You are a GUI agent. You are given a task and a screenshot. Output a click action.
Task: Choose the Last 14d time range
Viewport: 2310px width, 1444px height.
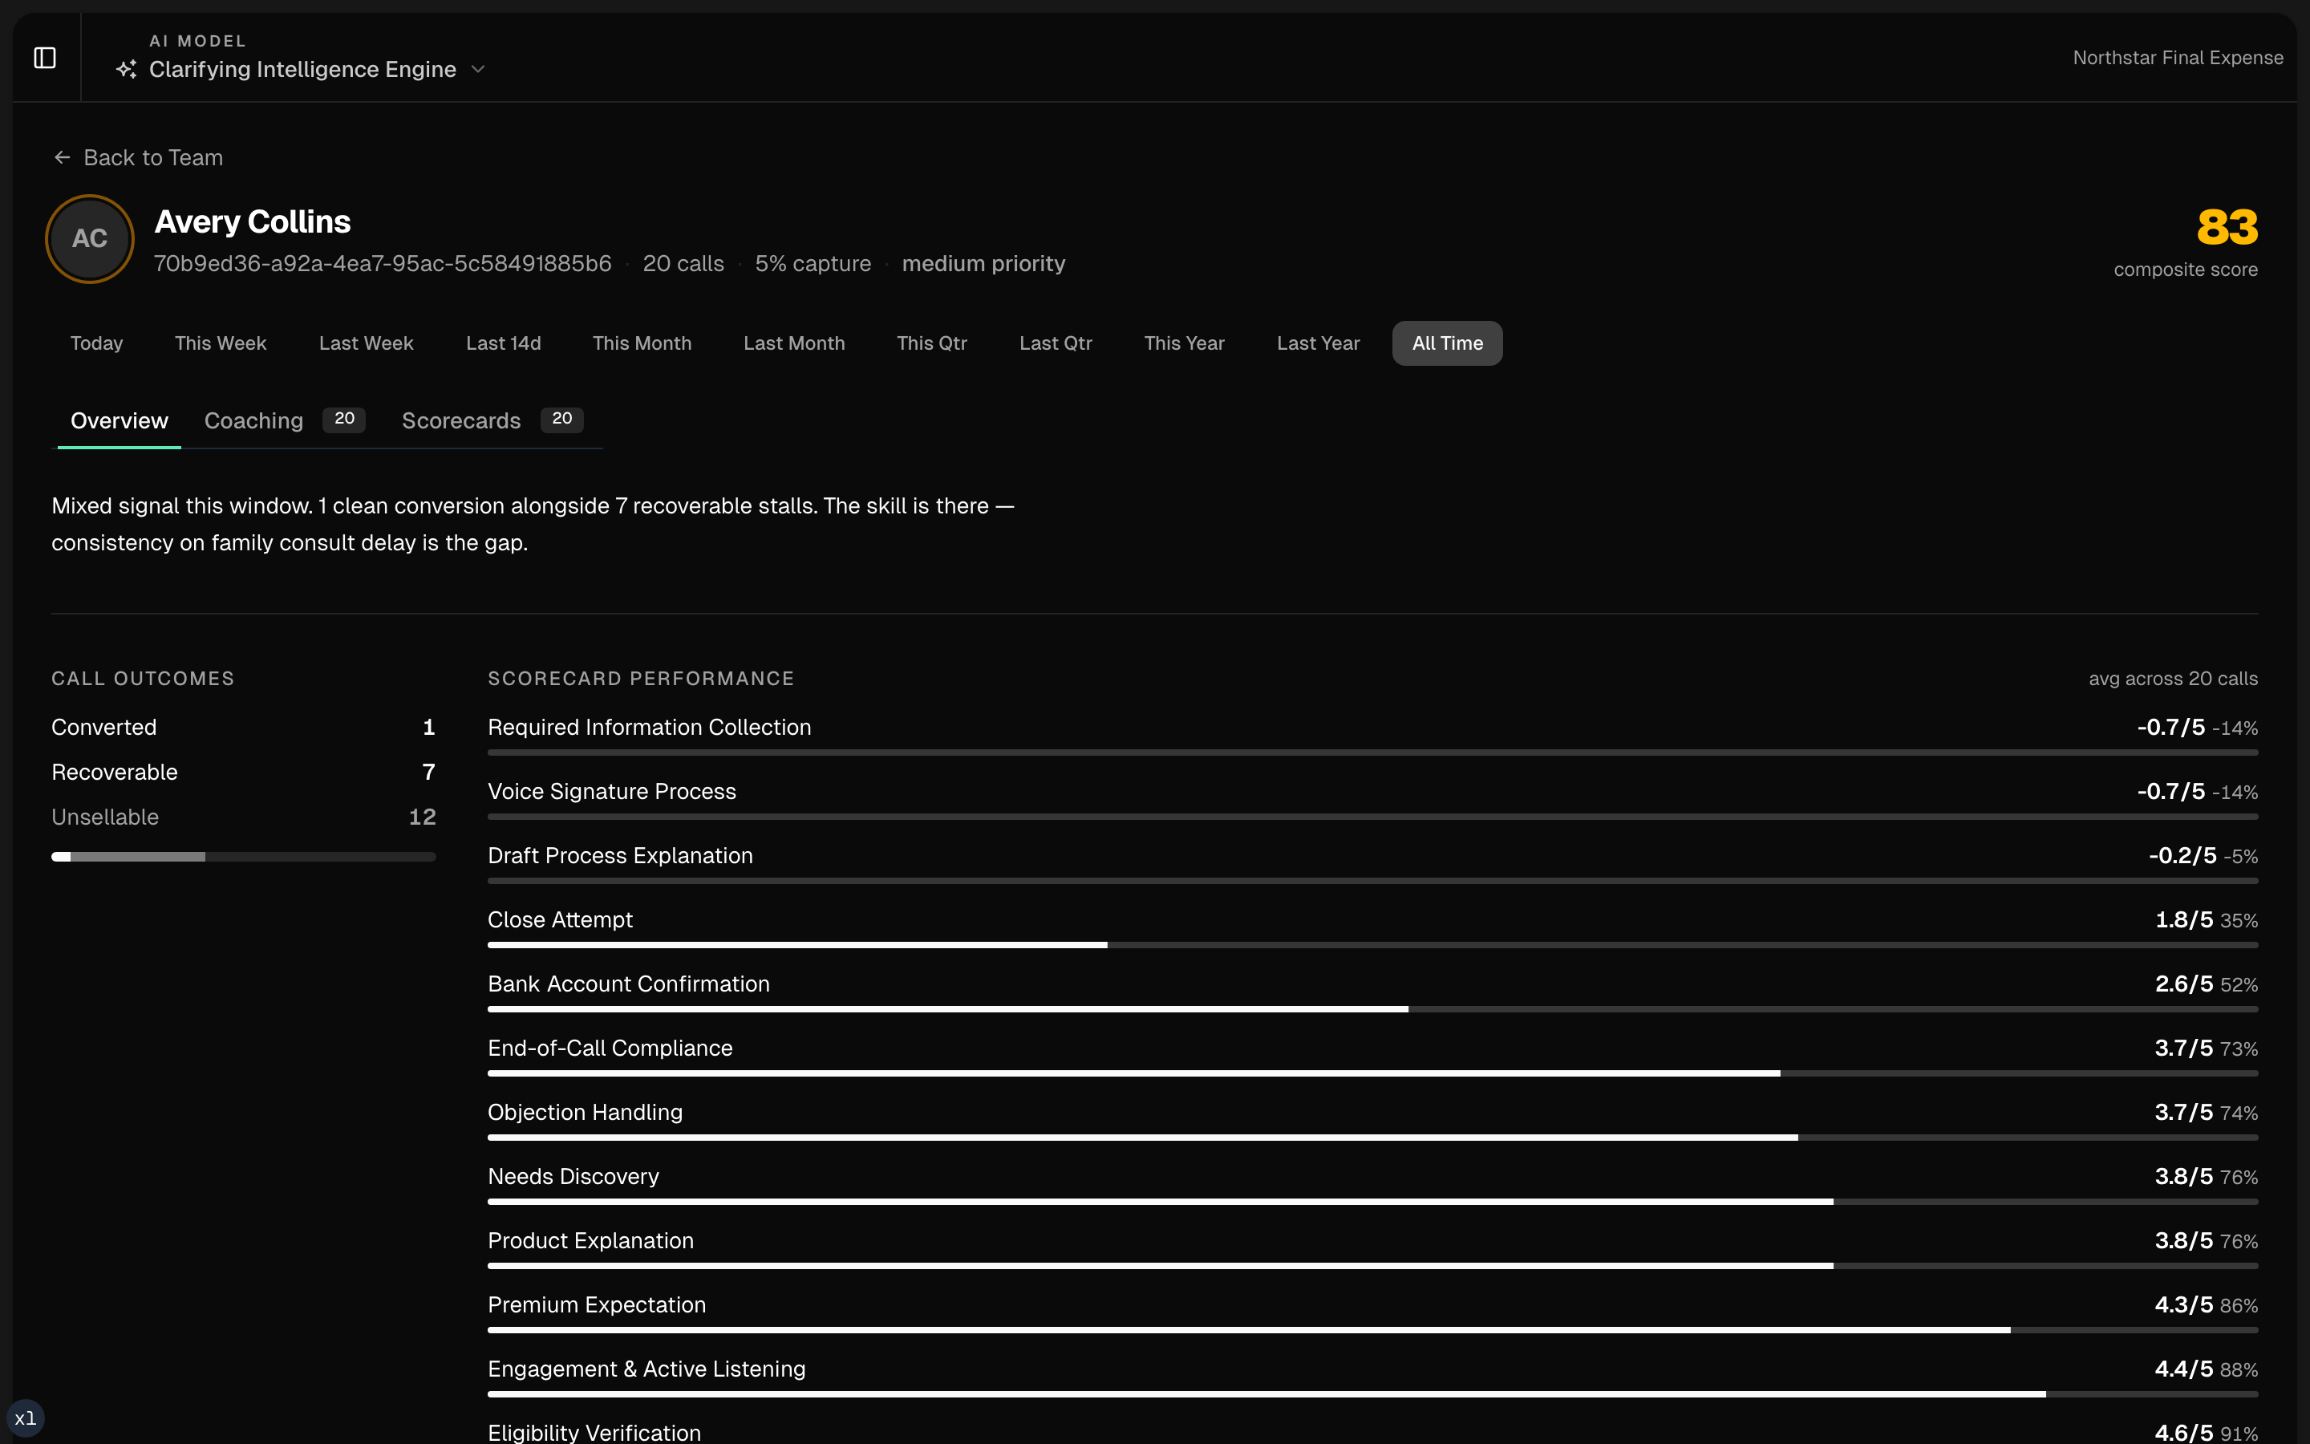tap(503, 343)
